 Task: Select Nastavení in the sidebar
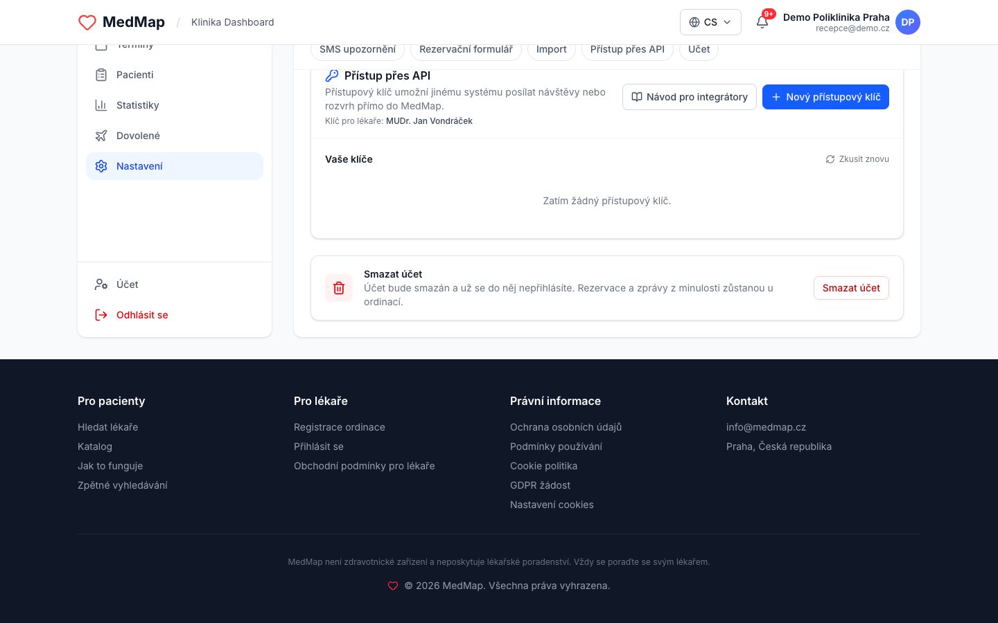(175, 166)
